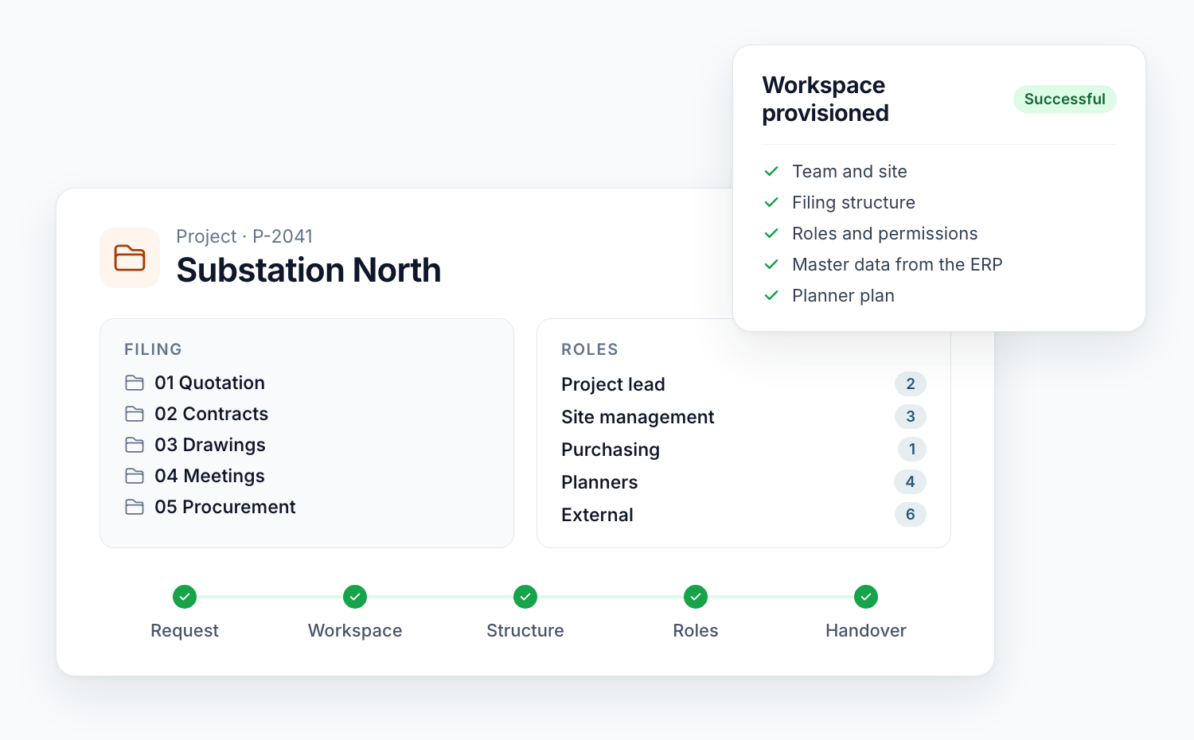The image size is (1194, 740).
Task: Click the checkmark beside Filing structure
Action: click(x=771, y=202)
